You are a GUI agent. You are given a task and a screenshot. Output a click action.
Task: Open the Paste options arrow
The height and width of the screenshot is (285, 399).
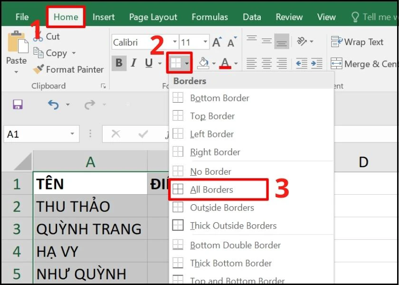click(16, 72)
